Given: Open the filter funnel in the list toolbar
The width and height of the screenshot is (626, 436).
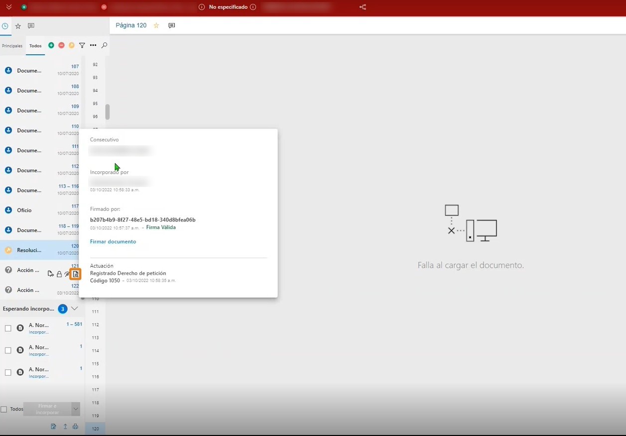Looking at the screenshot, I should point(82,45).
